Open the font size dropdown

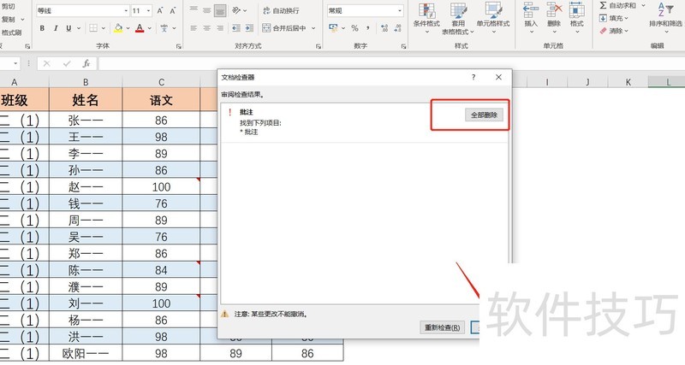click(x=148, y=10)
